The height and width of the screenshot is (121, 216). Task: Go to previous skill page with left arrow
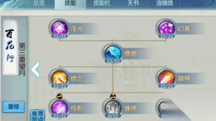point(35,70)
